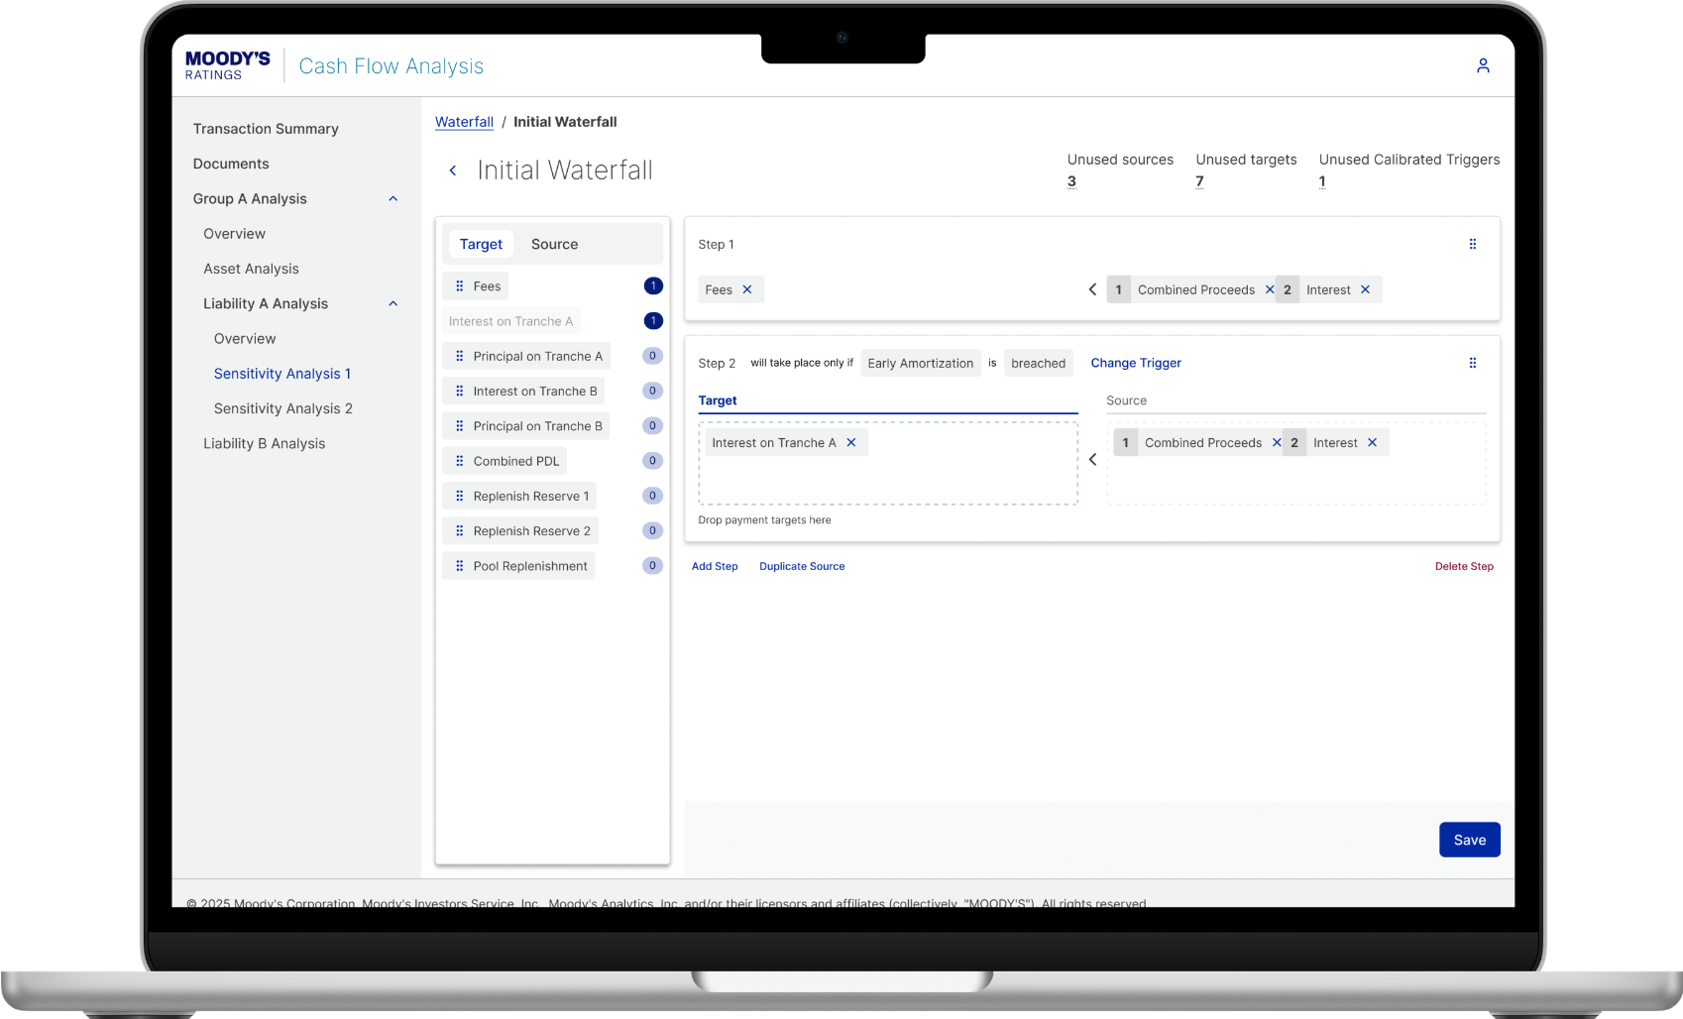1683x1019 pixels.
Task: Grab drag handle of Interest on Tranche B
Action: pyautogui.click(x=459, y=391)
